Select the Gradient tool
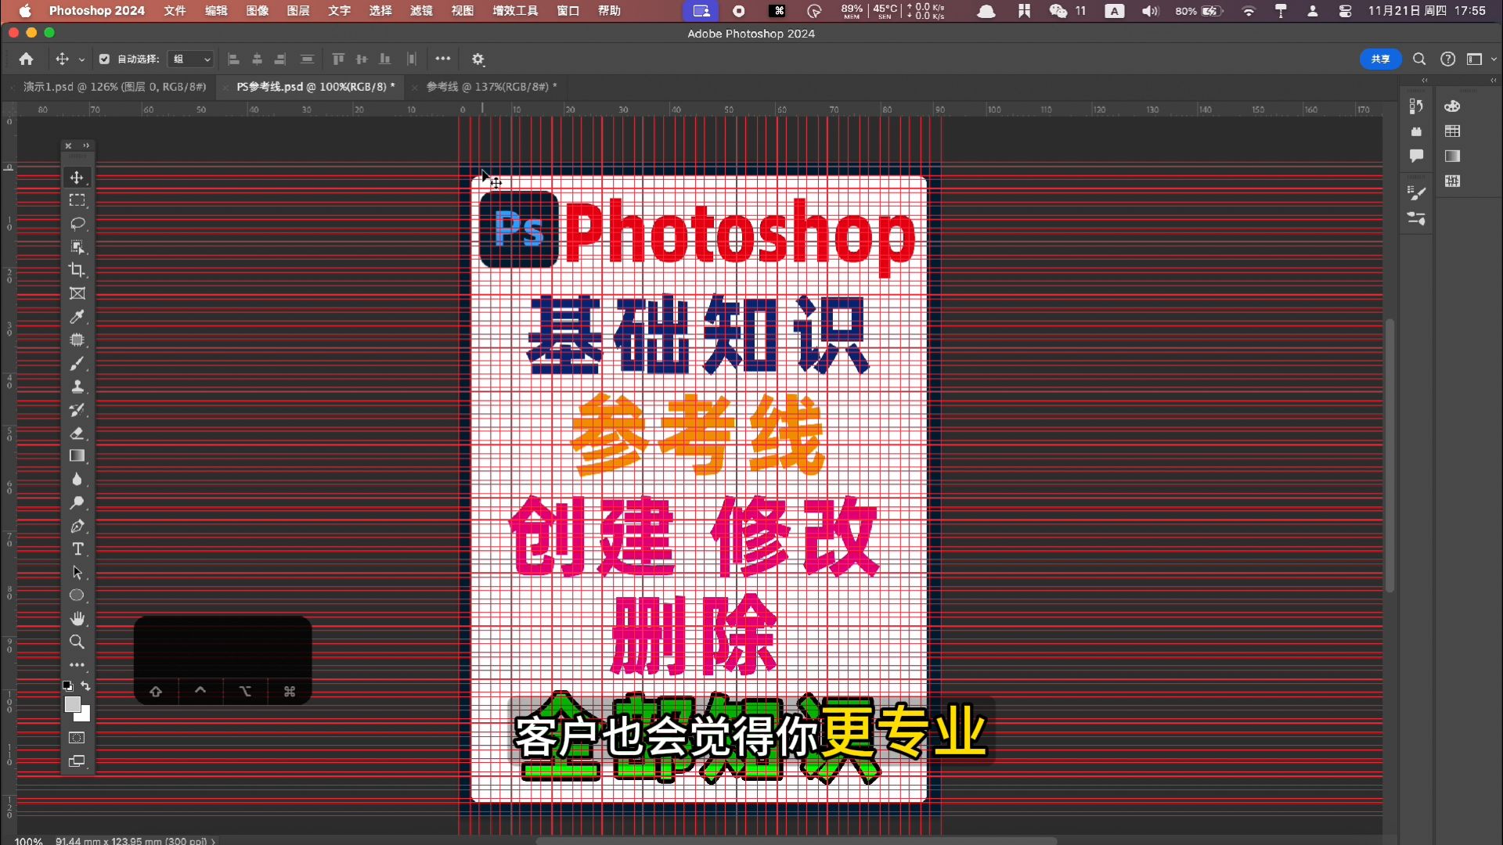Viewport: 1503px width, 845px height. coord(77,456)
